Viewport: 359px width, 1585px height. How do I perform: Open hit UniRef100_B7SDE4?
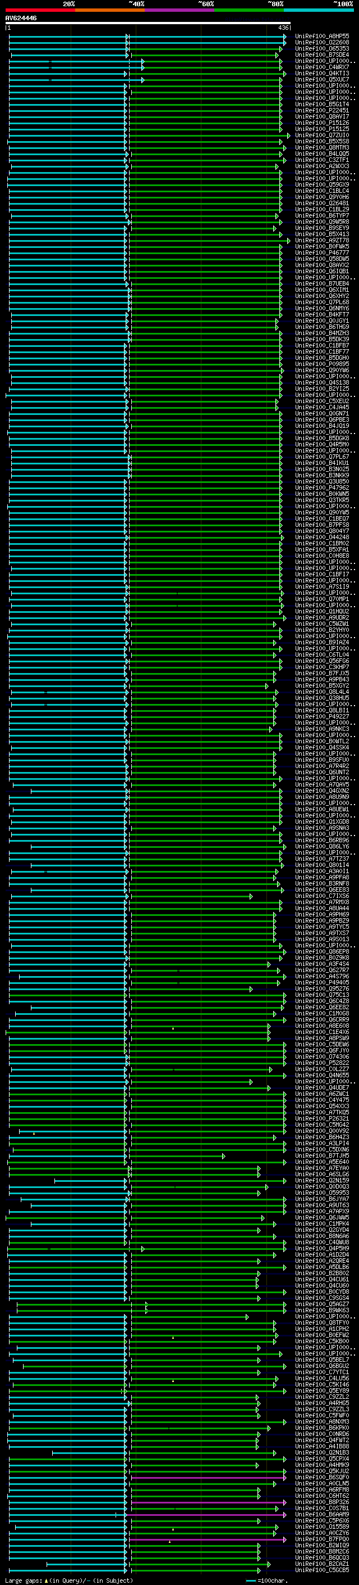coord(322,55)
